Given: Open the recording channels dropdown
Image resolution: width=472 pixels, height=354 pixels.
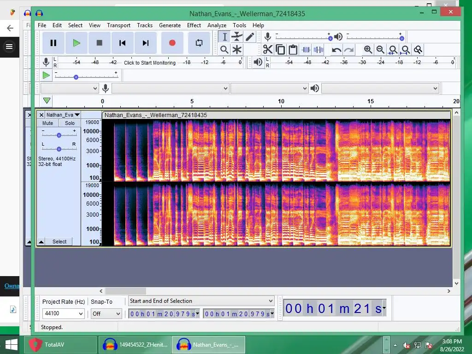Looking at the screenshot, I should (x=269, y=88).
